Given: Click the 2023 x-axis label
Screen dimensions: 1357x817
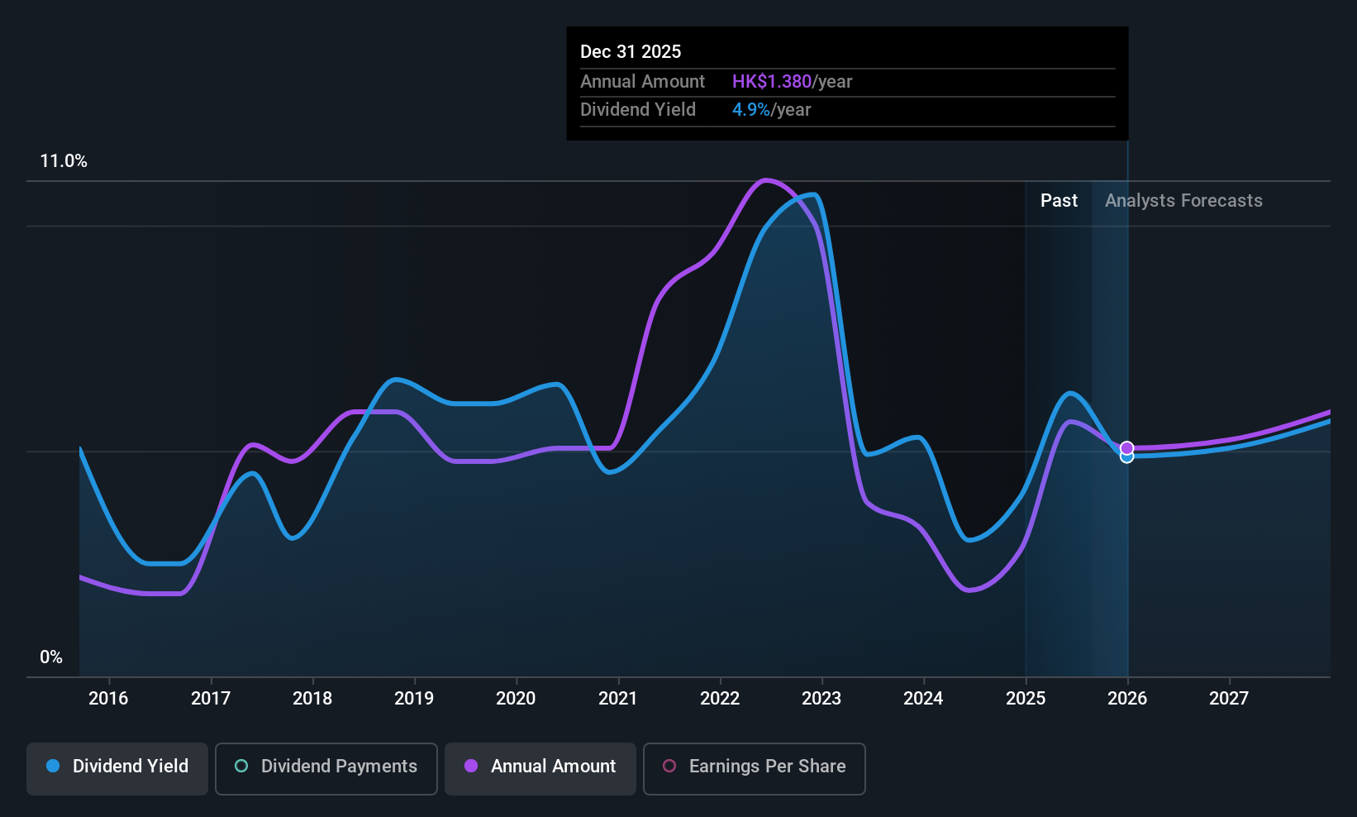Looking at the screenshot, I should tap(821, 699).
